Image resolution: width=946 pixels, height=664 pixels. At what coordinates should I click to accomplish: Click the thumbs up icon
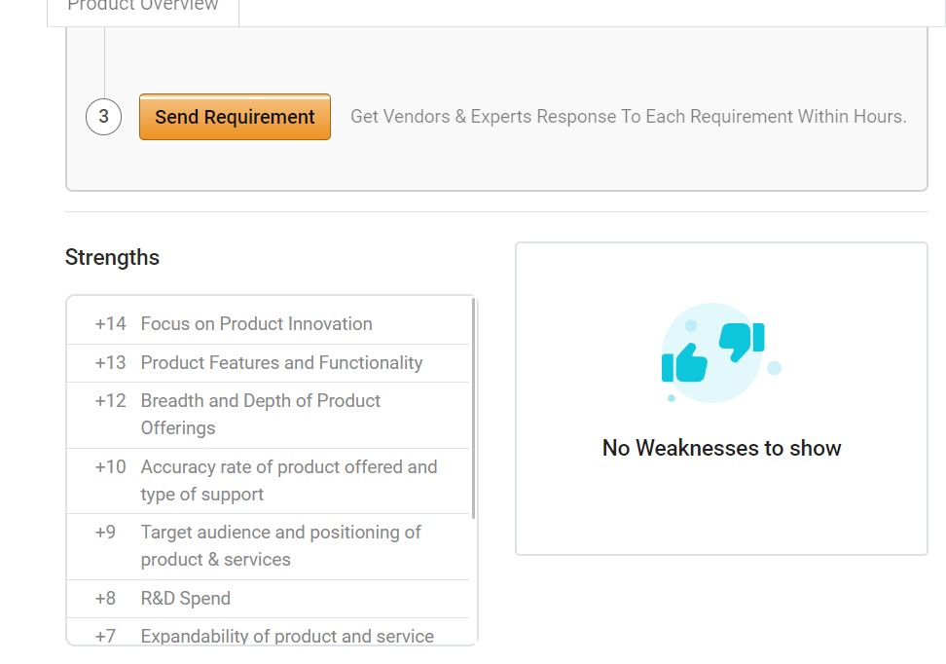[x=684, y=363]
